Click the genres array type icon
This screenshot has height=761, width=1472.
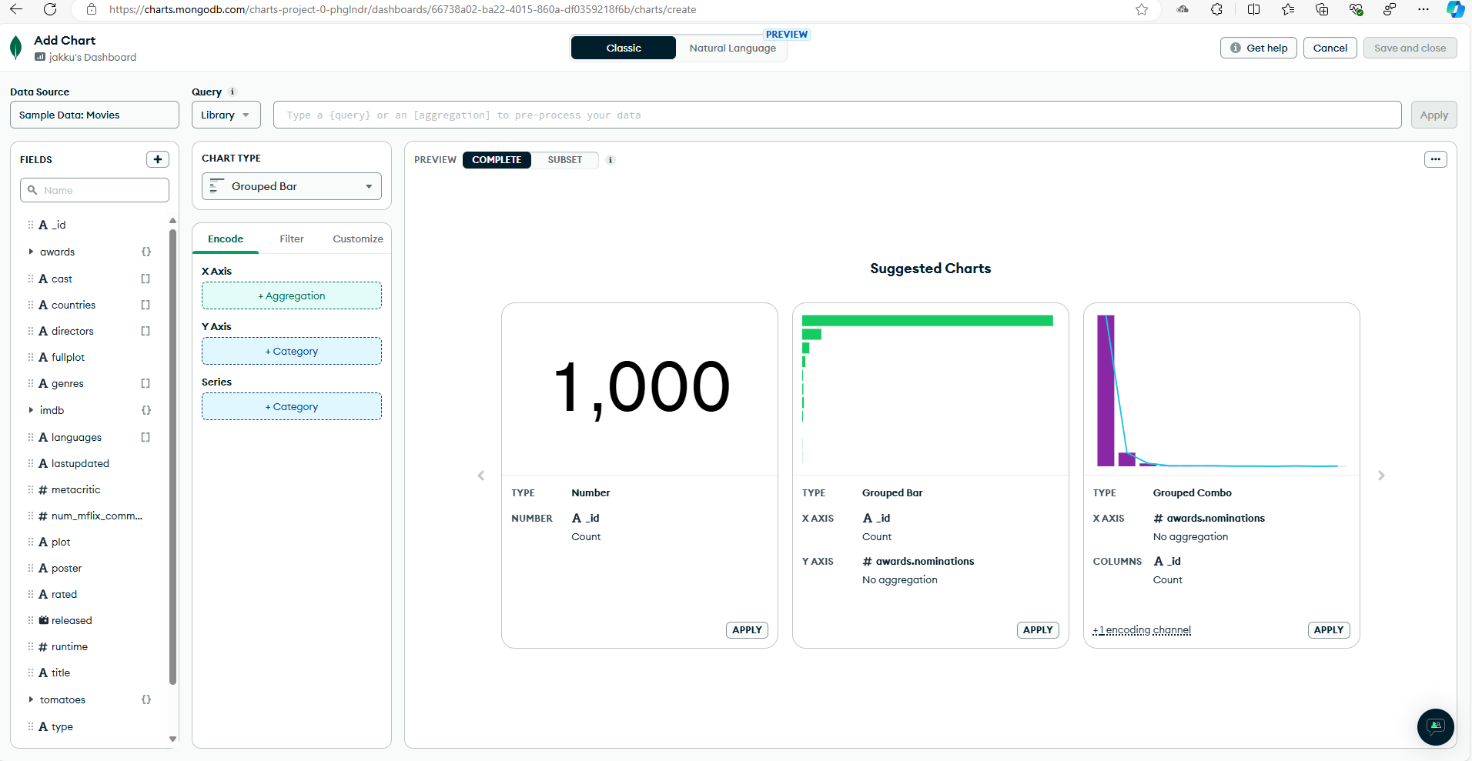point(146,383)
